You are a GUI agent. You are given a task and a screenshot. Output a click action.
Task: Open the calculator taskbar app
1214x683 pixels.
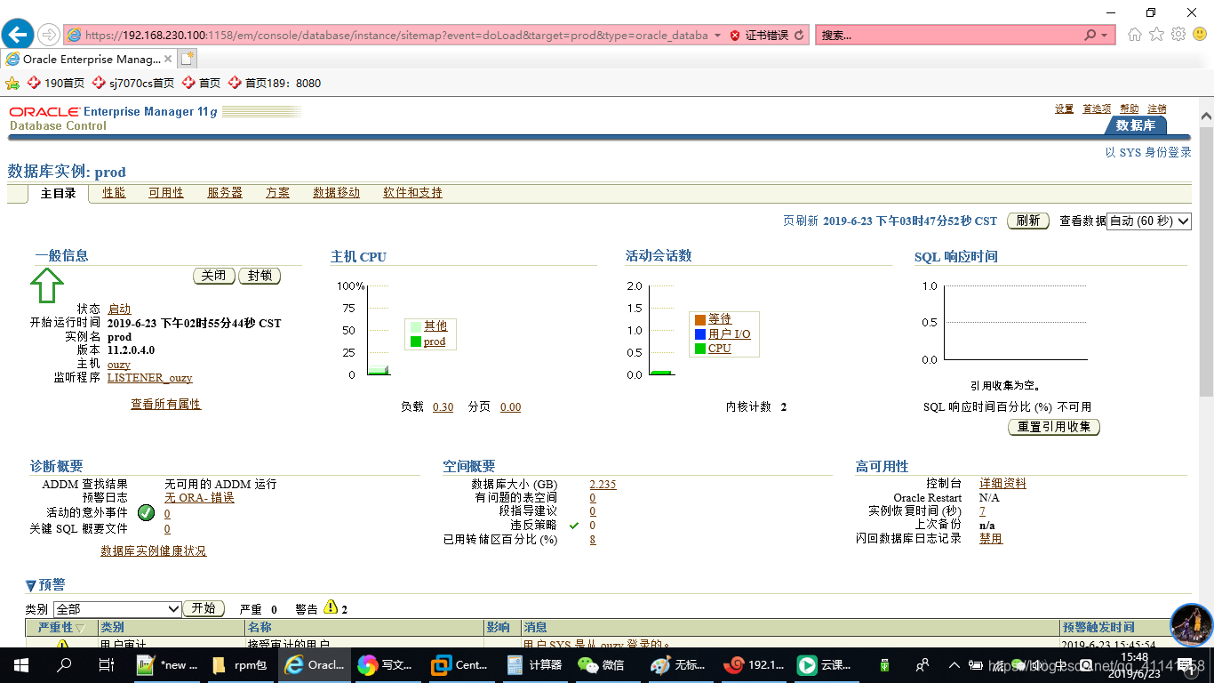click(534, 664)
